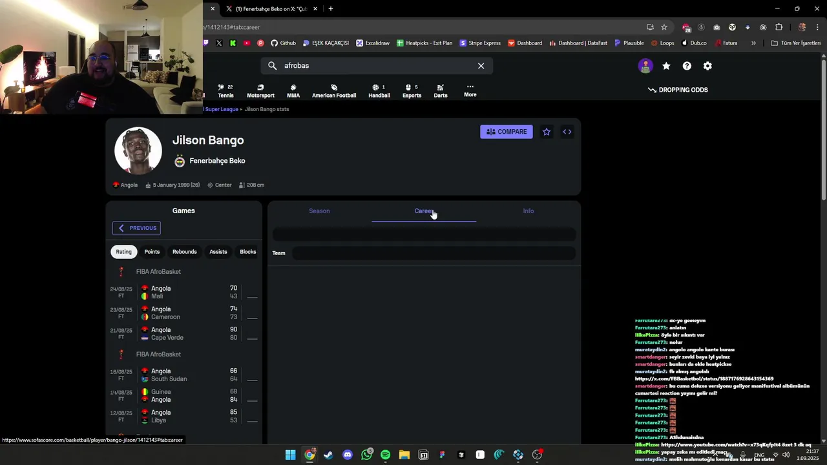
Task: Open the first FIBA AfroBasket heading
Action: point(158,272)
